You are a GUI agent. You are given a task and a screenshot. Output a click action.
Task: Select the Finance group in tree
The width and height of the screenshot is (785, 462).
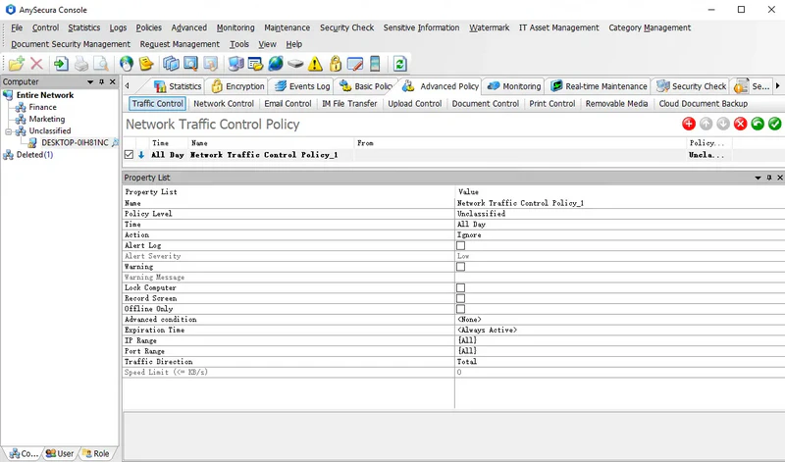coord(42,107)
